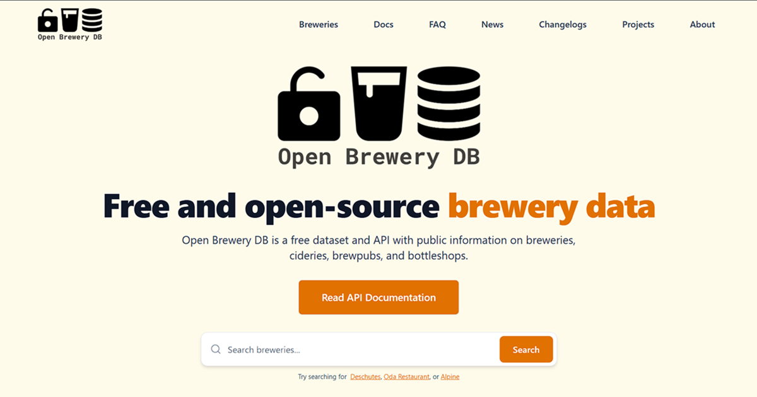
Task: View the Changelogs page
Action: pos(563,25)
